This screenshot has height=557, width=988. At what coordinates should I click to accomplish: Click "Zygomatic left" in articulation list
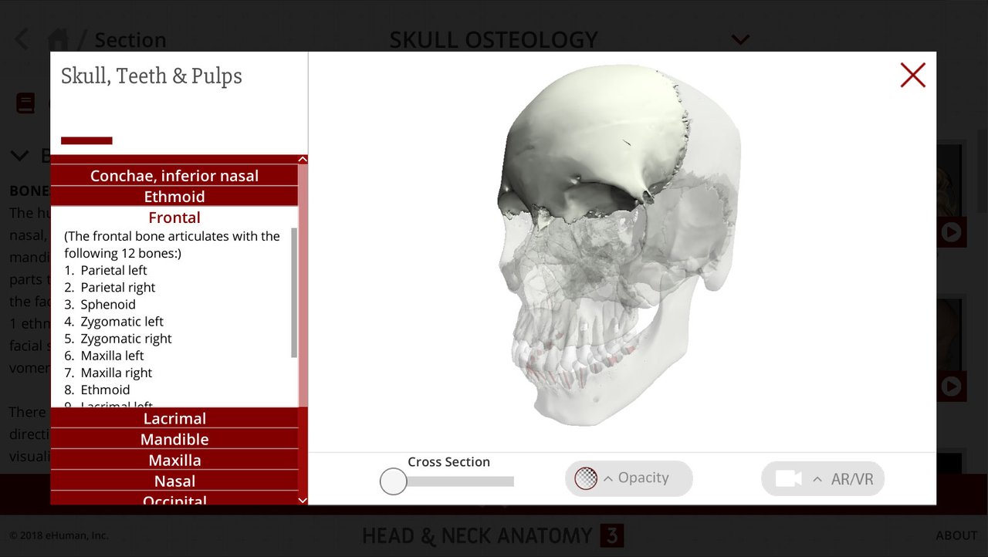pos(122,321)
